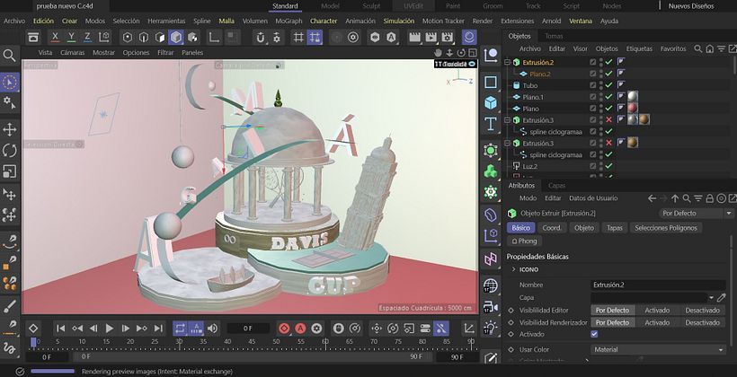Switch to the Capas tab
The height and width of the screenshot is (377, 737).
point(556,186)
